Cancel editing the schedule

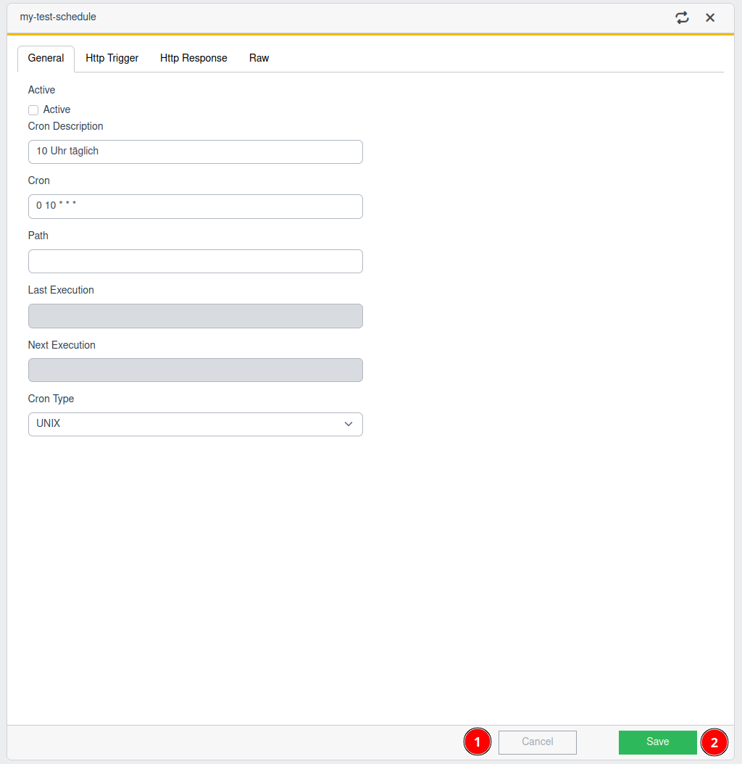[538, 742]
